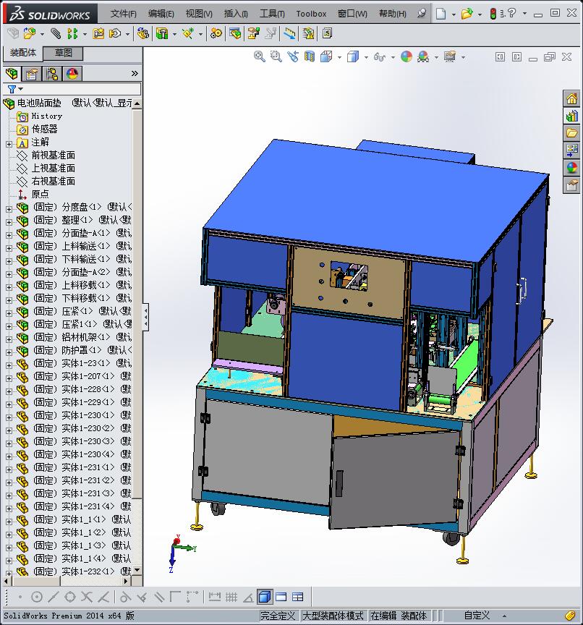Click the Linear Component Pattern icon
The image size is (583, 625).
[72, 34]
